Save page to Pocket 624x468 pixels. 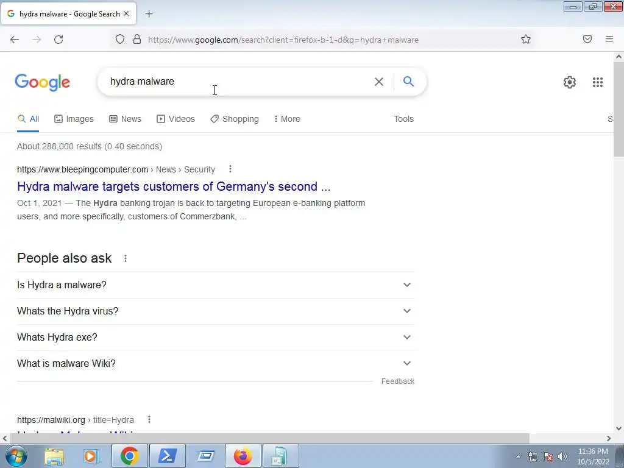point(587,39)
